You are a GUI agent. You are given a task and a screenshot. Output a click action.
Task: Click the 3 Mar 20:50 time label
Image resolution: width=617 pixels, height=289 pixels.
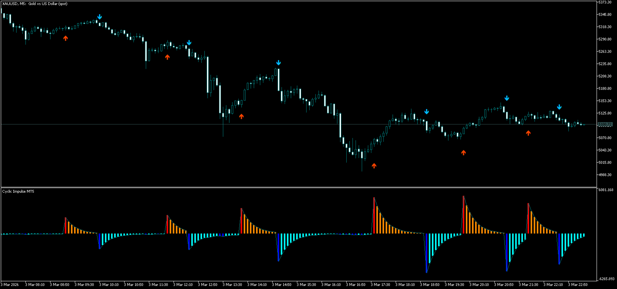coord(504,285)
